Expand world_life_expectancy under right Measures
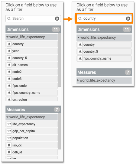 [78, 80]
